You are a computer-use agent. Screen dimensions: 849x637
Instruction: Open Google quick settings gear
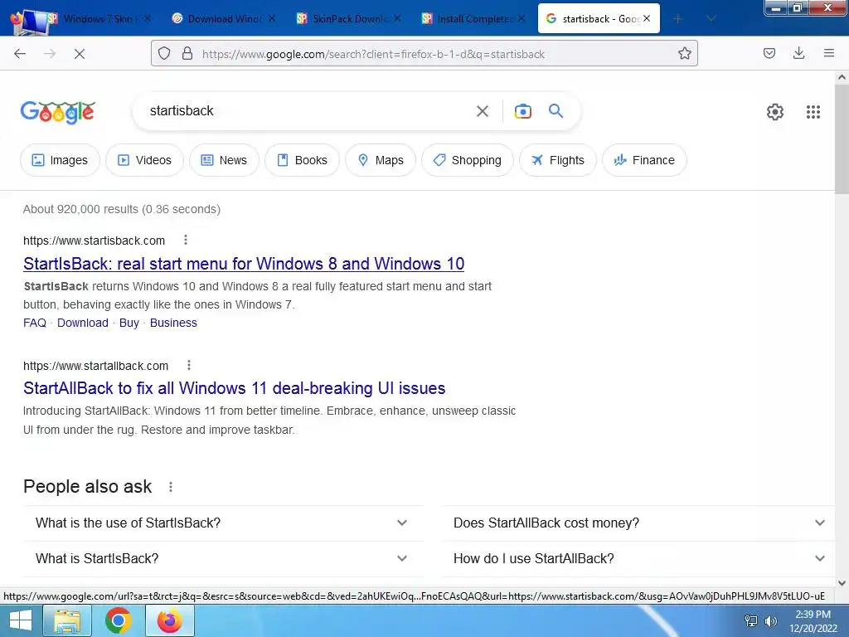[775, 112]
